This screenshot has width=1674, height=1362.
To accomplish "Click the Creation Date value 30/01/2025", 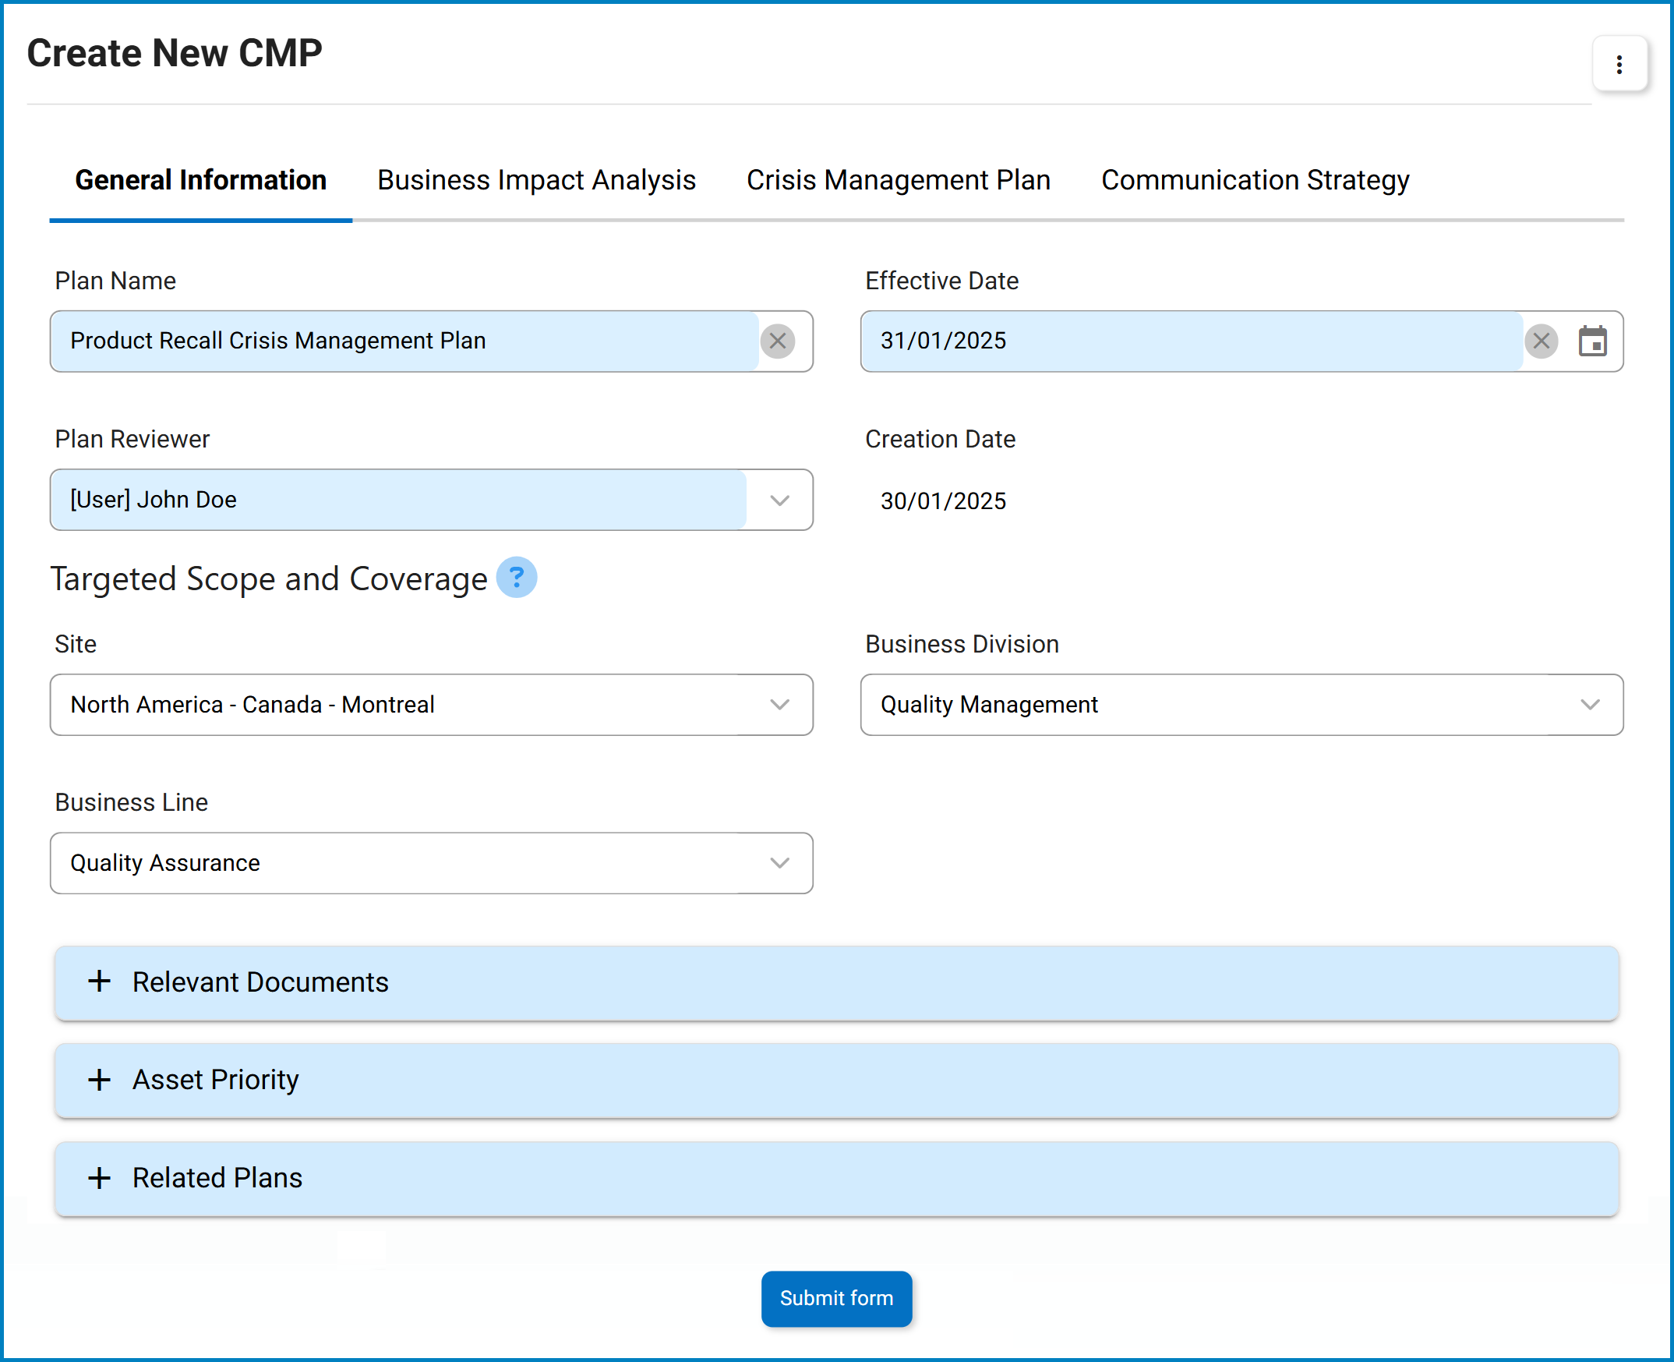I will point(943,501).
